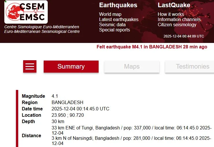Click the How it works link

click(171, 14)
